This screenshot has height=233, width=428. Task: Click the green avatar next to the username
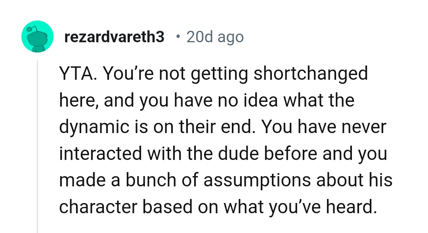point(37,36)
